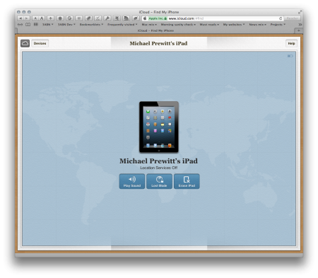Expand the Frequently visited bookmarks folder
This screenshot has height=278, width=318.
coord(122,25)
